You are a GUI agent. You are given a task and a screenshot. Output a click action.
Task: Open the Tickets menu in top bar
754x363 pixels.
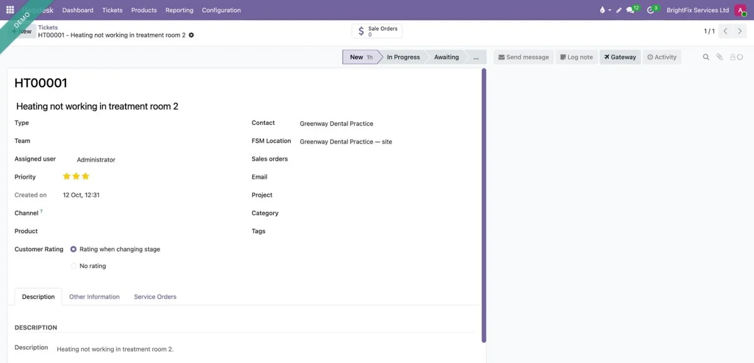(112, 10)
